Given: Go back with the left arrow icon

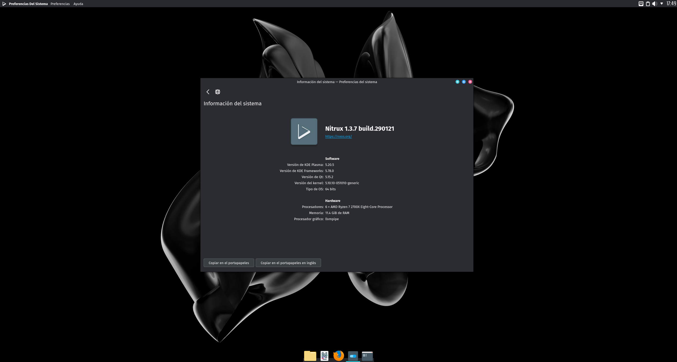Looking at the screenshot, I should click(x=208, y=92).
